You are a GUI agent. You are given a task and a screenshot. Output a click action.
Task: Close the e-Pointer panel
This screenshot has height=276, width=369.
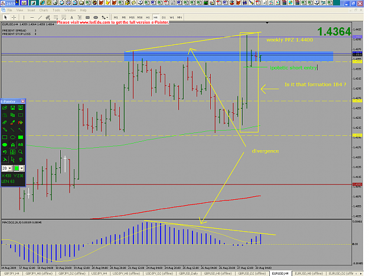[23, 101]
